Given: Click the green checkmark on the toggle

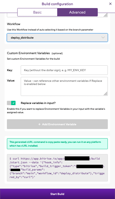Looking at the screenshot, I should [13, 103].
